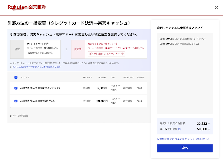Click the 33,333 円 total amount
This screenshot has height=160, width=223.
tap(203, 123)
